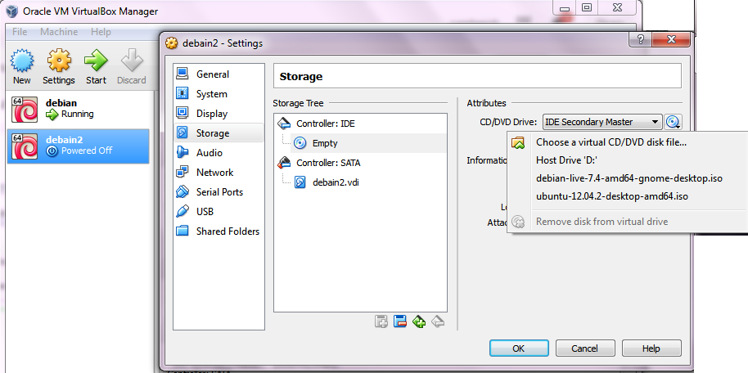The width and height of the screenshot is (748, 373).
Task: Open the Audio settings category
Action: (219, 153)
